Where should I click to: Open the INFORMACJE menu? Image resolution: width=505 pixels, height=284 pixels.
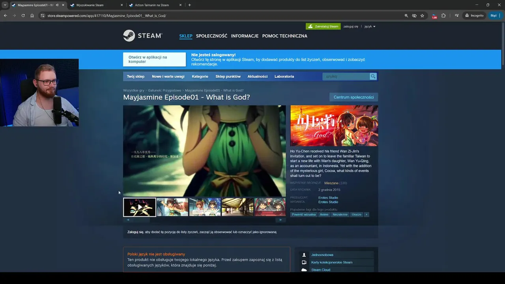[245, 36]
